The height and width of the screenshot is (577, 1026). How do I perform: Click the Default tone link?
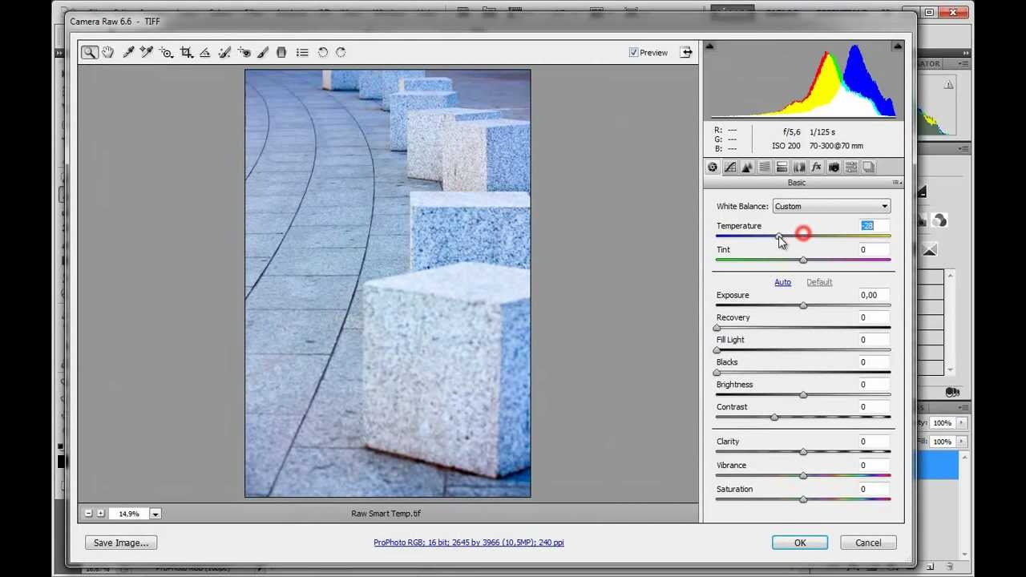(819, 282)
